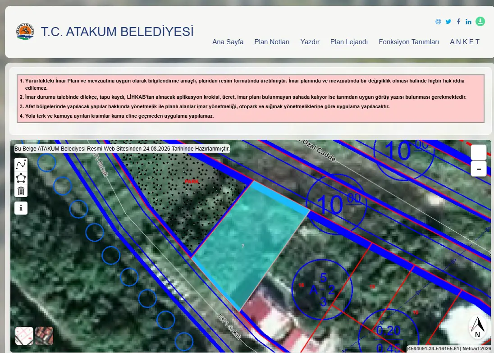Click Yazdır to print
This screenshot has width=494, height=353.
point(310,42)
